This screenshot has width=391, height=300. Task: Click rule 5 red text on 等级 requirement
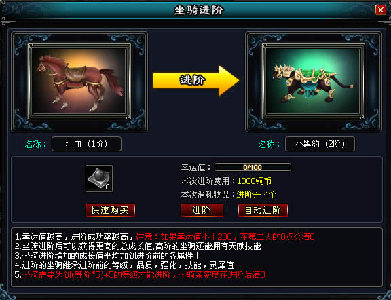click(143, 275)
